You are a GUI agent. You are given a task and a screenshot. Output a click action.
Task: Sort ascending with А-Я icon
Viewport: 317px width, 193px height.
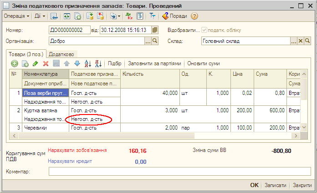coord(88,63)
